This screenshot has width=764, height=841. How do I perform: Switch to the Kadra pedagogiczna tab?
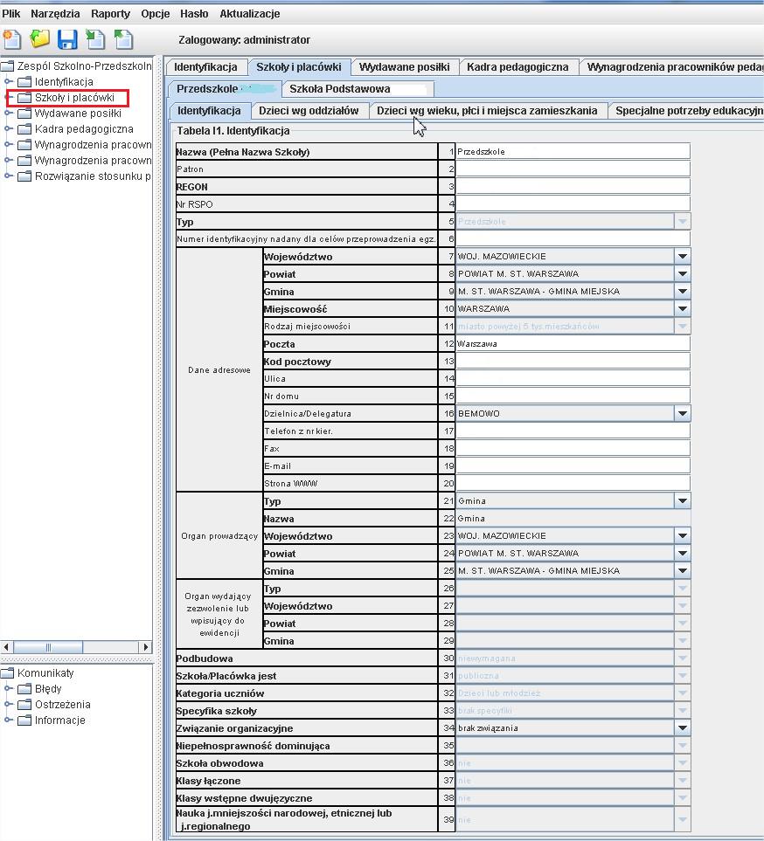[x=517, y=67]
